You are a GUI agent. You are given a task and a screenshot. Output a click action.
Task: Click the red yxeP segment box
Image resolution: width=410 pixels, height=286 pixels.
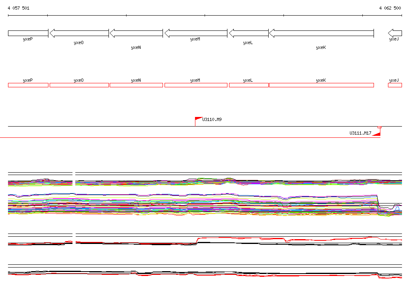pyautogui.click(x=28, y=85)
